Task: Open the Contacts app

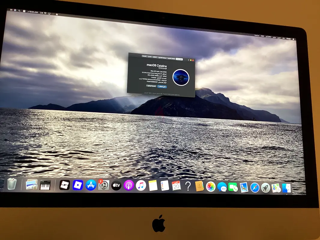Action: click(199, 186)
